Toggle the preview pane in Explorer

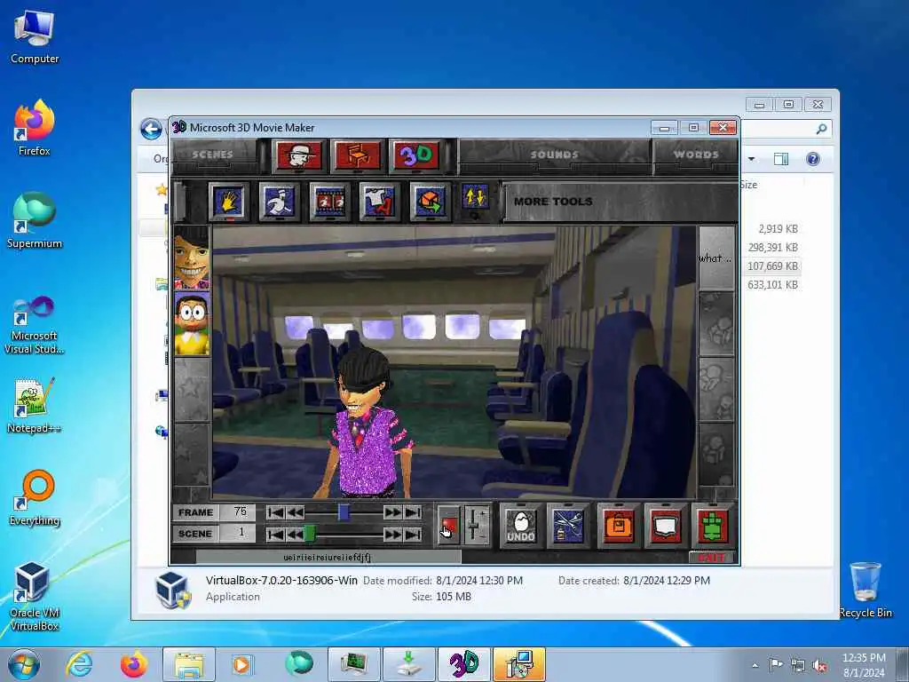tap(781, 159)
